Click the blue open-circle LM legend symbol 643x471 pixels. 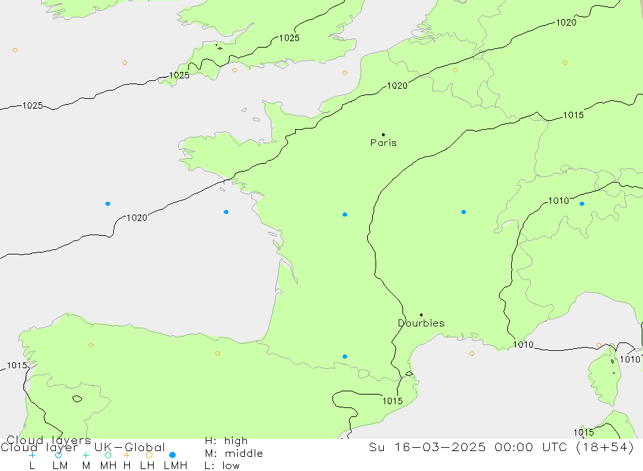click(x=59, y=455)
